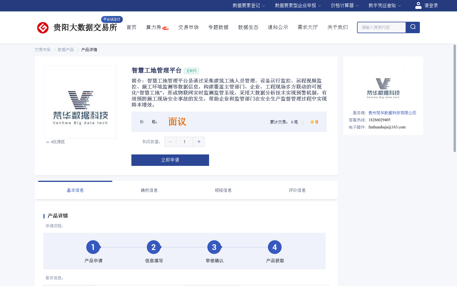Click the 交易市场 breadcrumb link
The height and width of the screenshot is (286, 457).
pyautogui.click(x=43, y=50)
